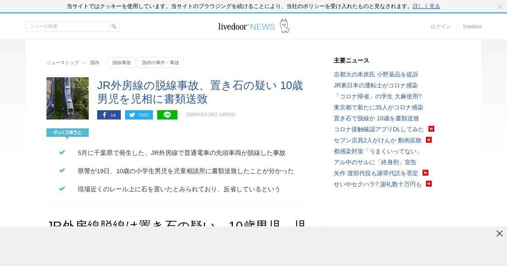Click the checkmark beside 5月に千葉県で発生した
Viewport: 507px width, 266px height.
[x=62, y=152]
